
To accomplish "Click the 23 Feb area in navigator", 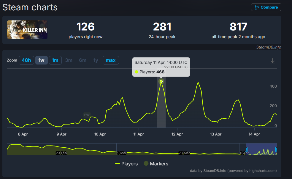I will pyautogui.click(x=62, y=153).
